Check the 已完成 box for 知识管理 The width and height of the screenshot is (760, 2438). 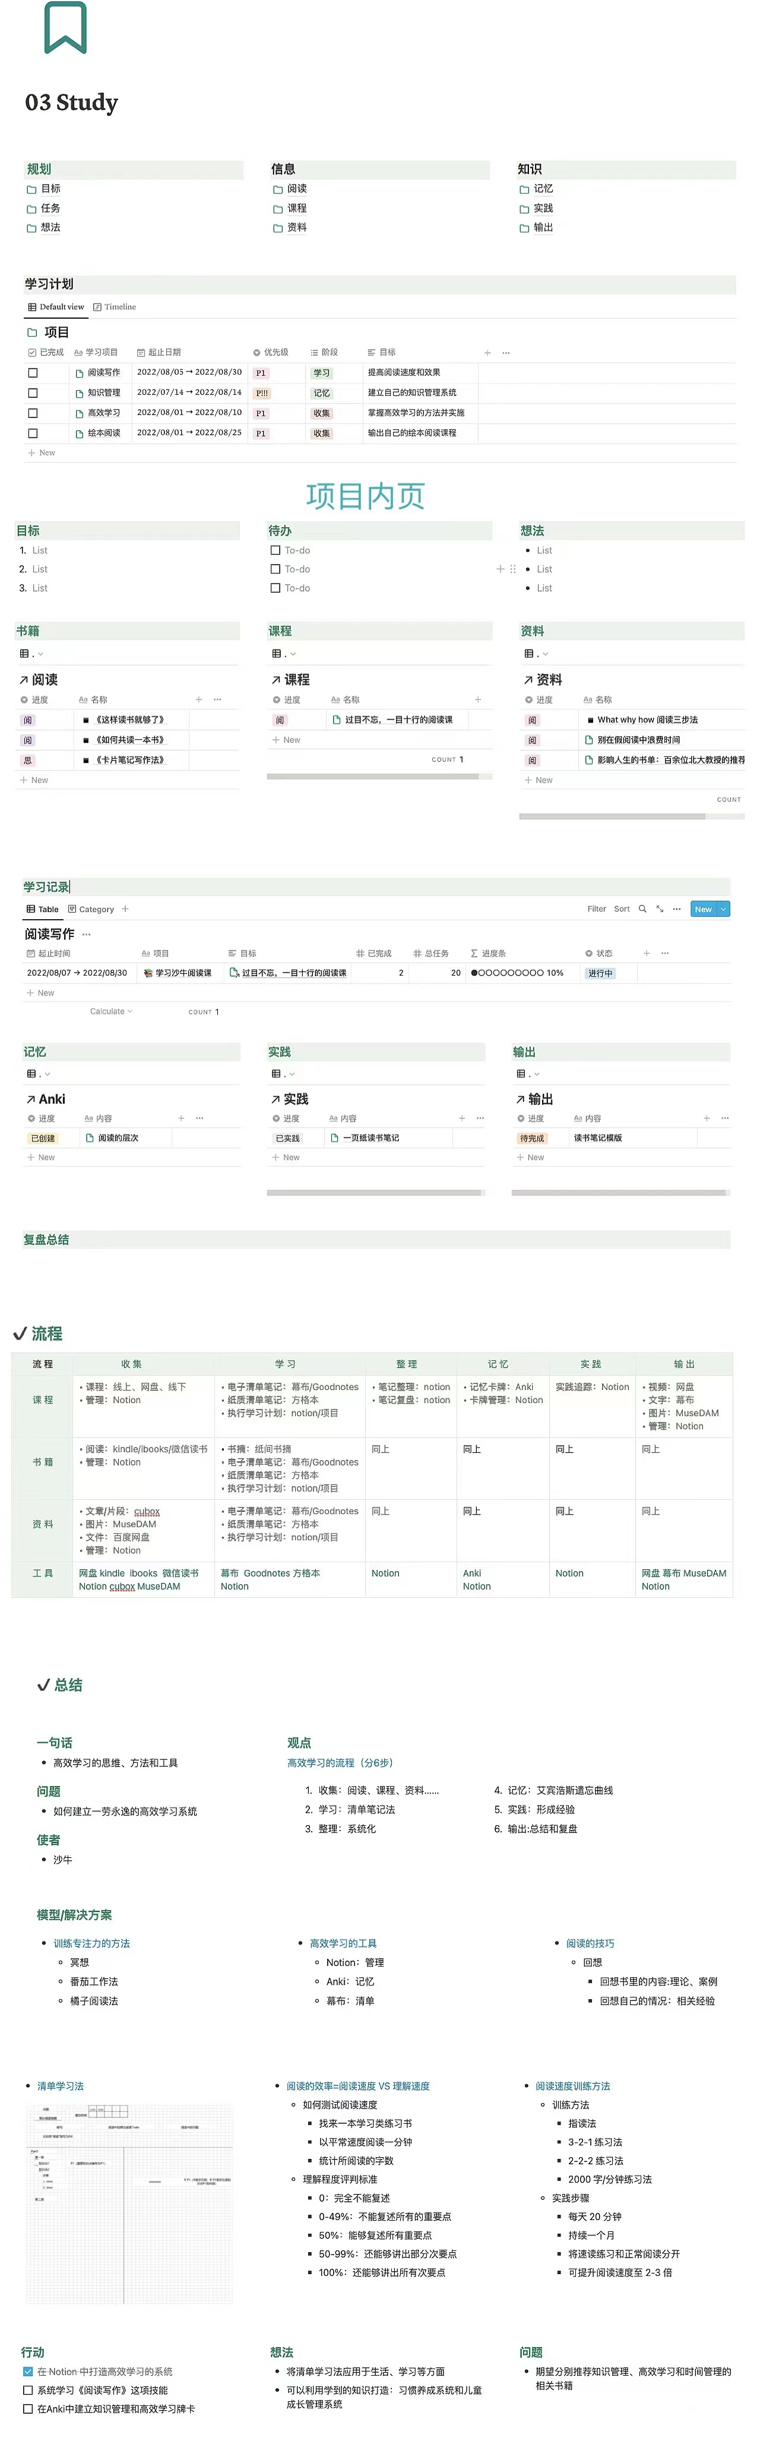(33, 392)
